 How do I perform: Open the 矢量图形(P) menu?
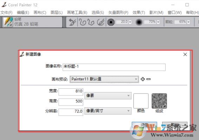(118, 13)
